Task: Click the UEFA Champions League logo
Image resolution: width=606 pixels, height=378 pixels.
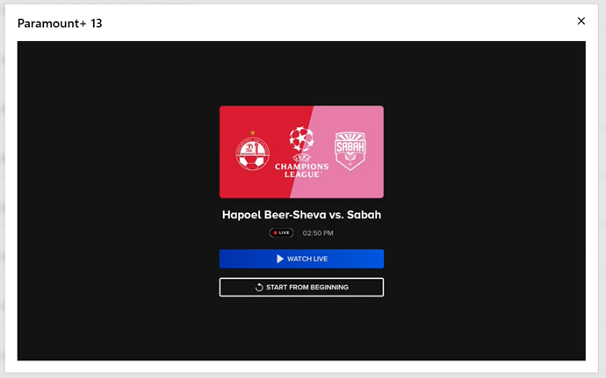Action: pyautogui.click(x=301, y=152)
